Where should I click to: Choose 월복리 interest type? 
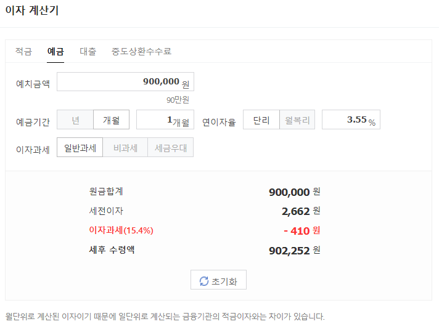click(297, 119)
